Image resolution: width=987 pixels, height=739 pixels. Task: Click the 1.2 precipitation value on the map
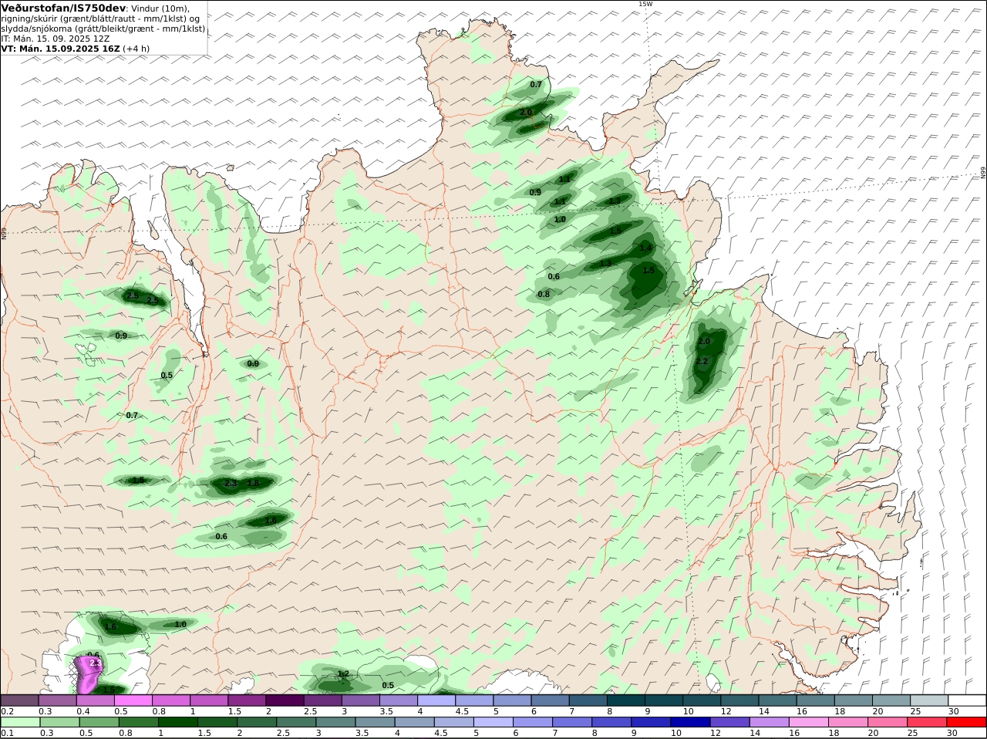(343, 674)
